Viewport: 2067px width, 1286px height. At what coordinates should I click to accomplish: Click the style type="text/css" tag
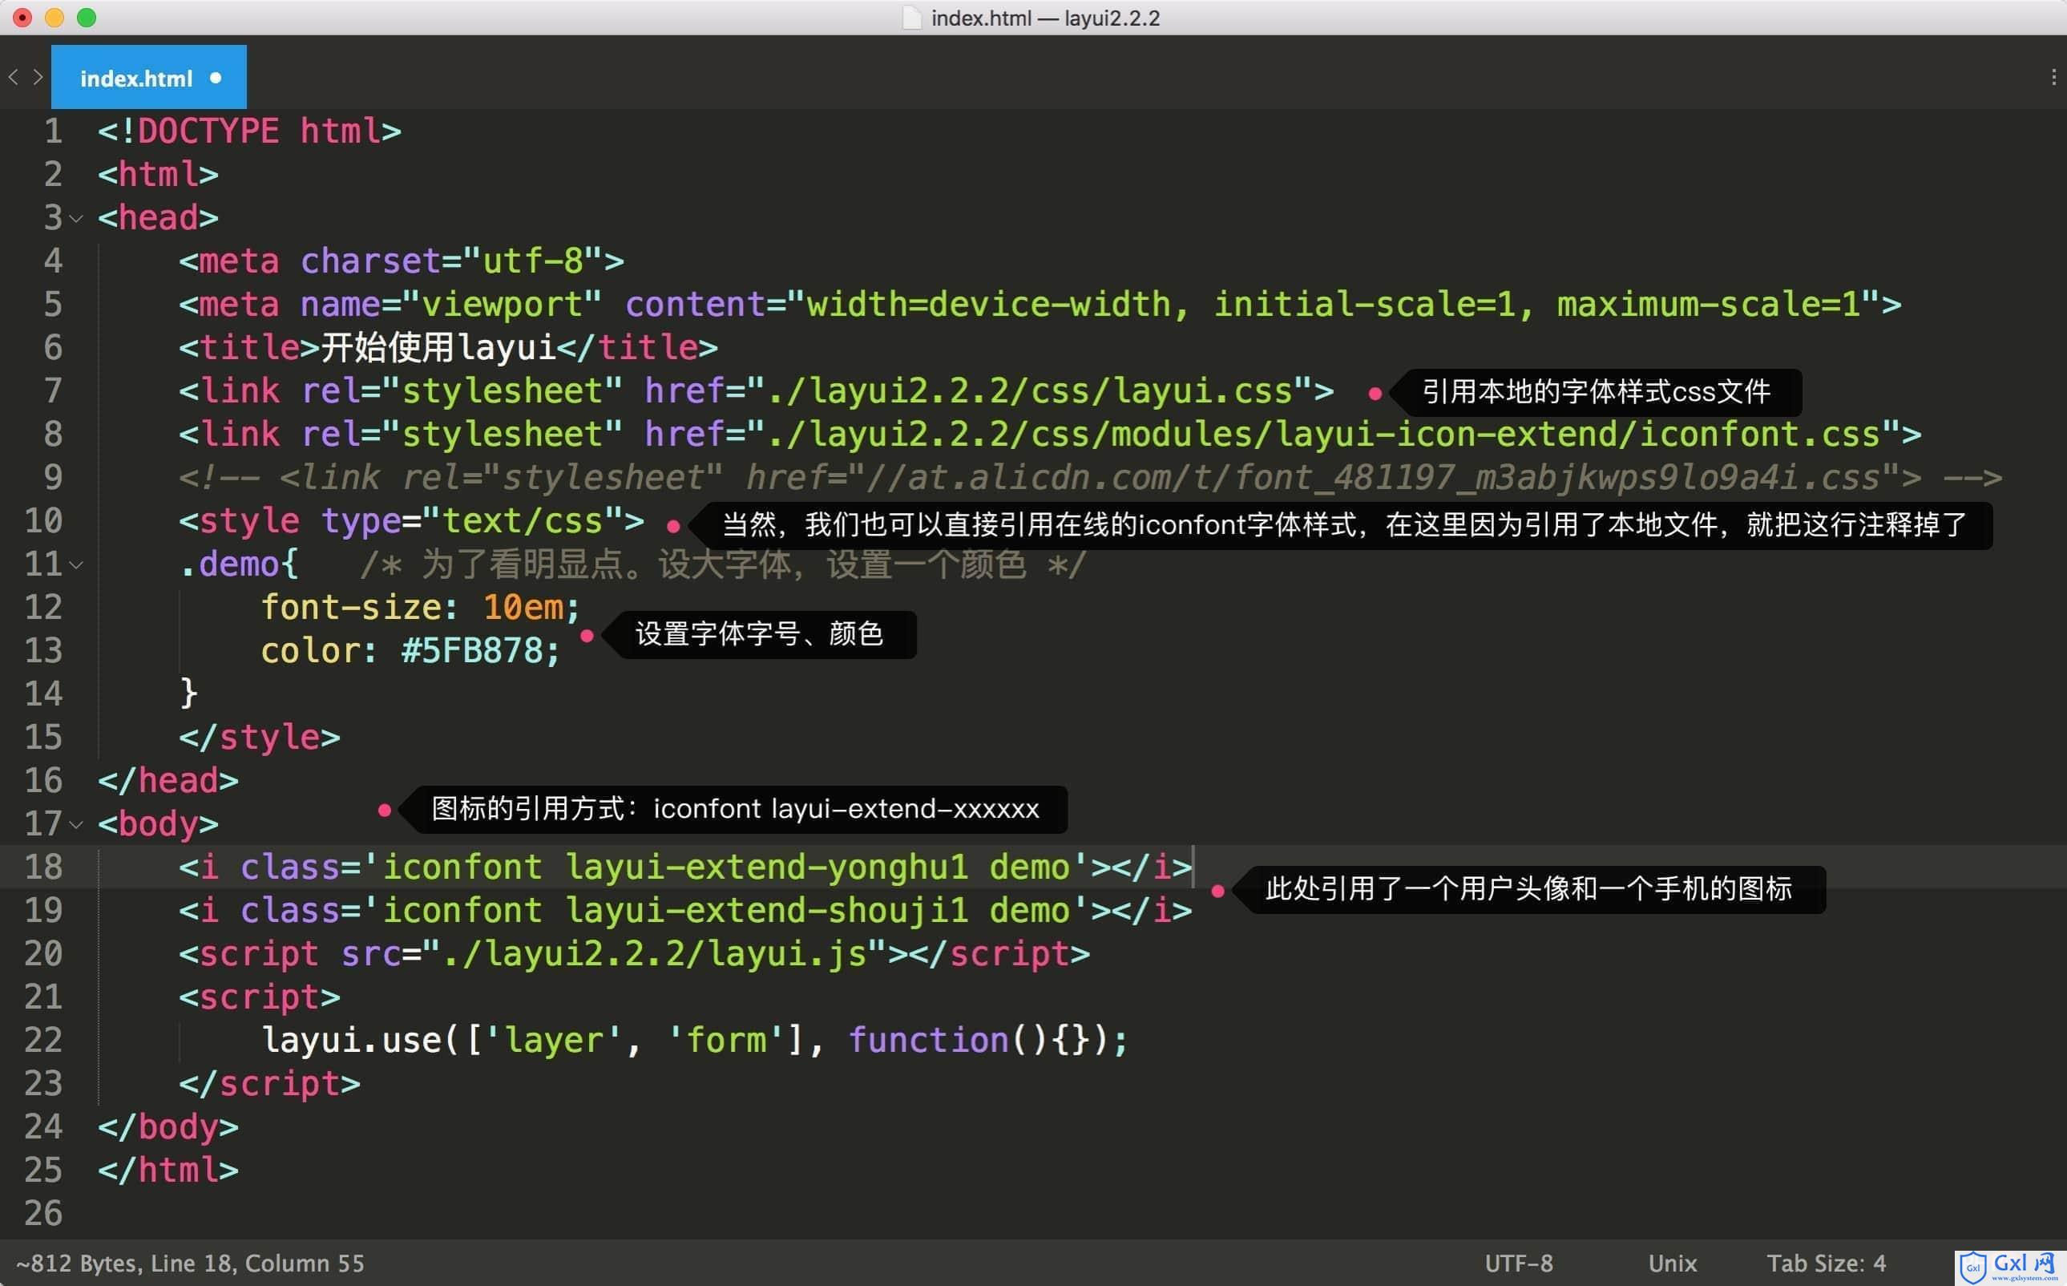coord(411,521)
